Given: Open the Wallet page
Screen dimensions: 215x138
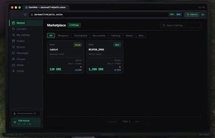Looking at the screenshot, I should coord(26,65).
